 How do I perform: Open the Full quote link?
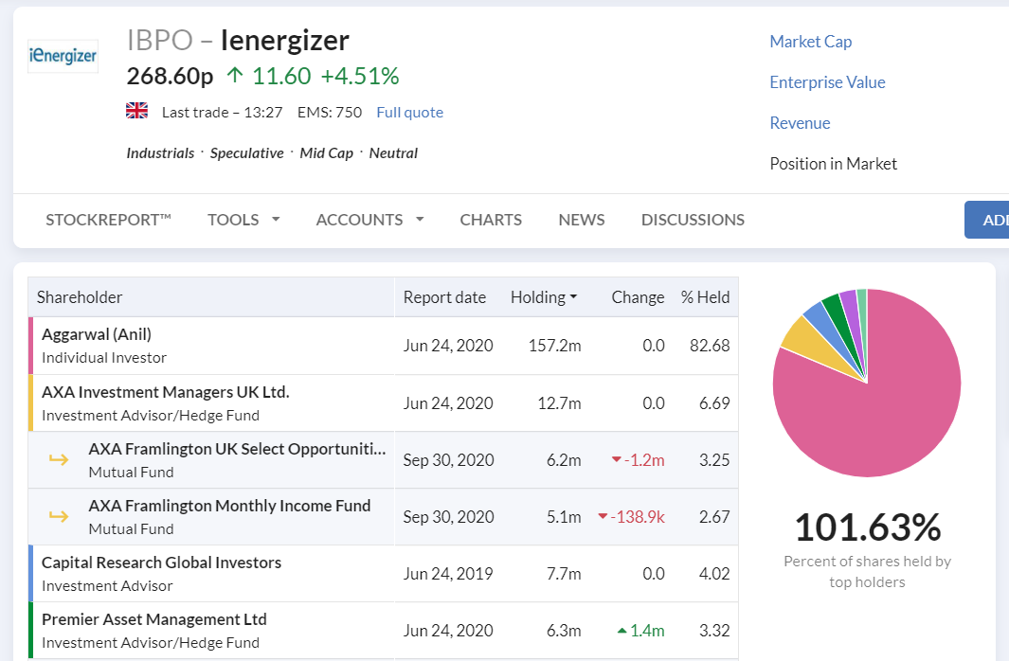point(410,113)
